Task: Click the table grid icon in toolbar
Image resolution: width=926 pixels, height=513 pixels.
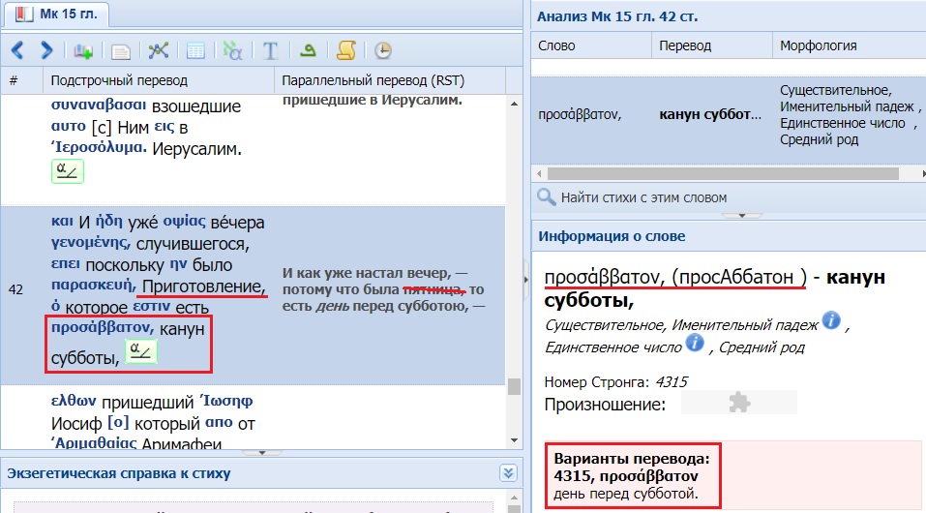Action: coord(195,50)
